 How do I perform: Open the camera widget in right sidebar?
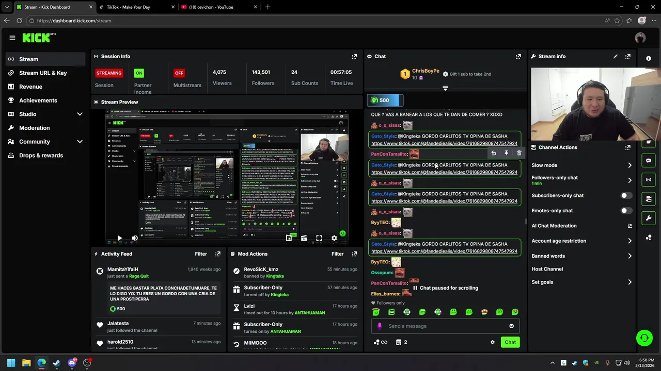(649, 199)
